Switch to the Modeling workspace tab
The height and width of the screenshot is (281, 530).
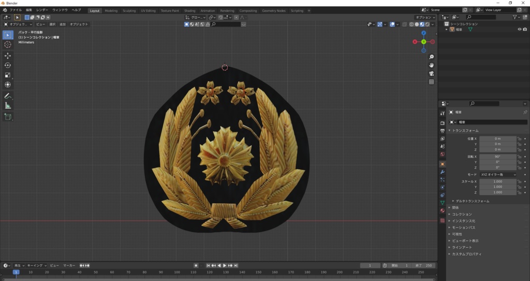tap(111, 10)
